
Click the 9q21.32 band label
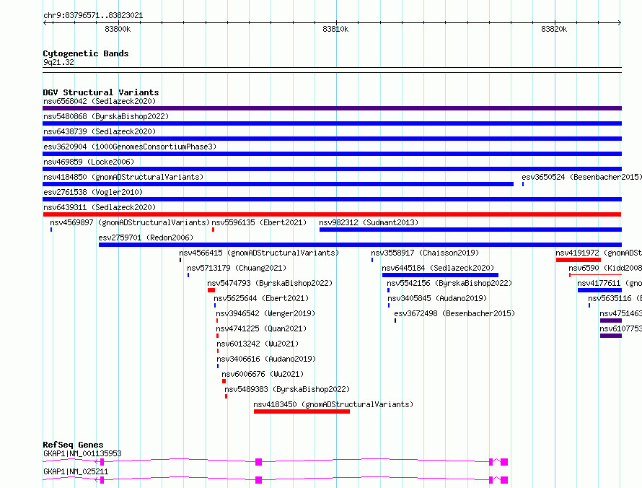[x=58, y=62]
